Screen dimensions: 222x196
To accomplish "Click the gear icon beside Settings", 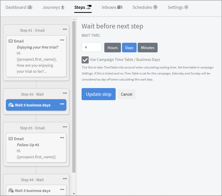I will pos(186,7).
